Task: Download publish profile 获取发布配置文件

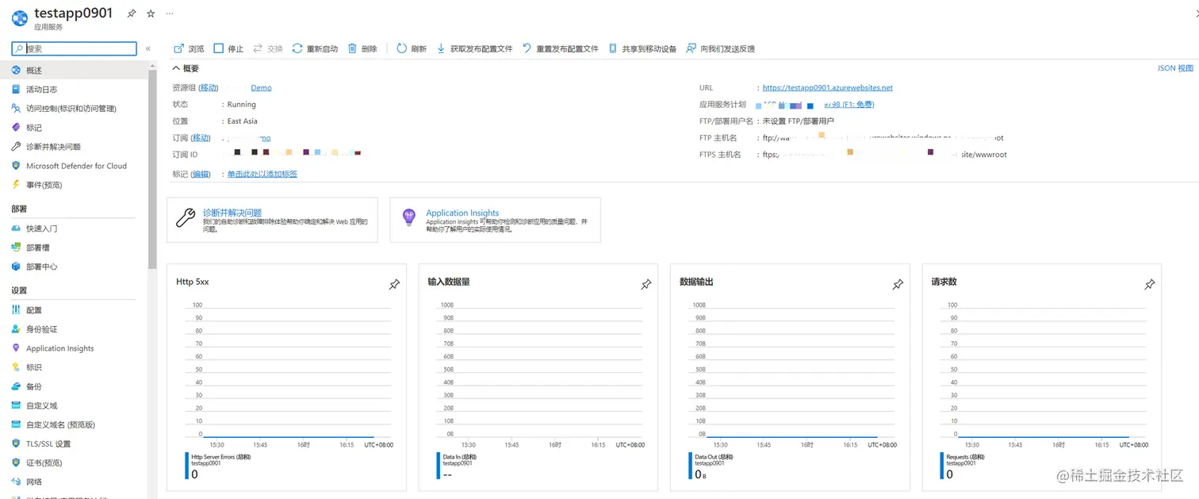Action: 474,48
